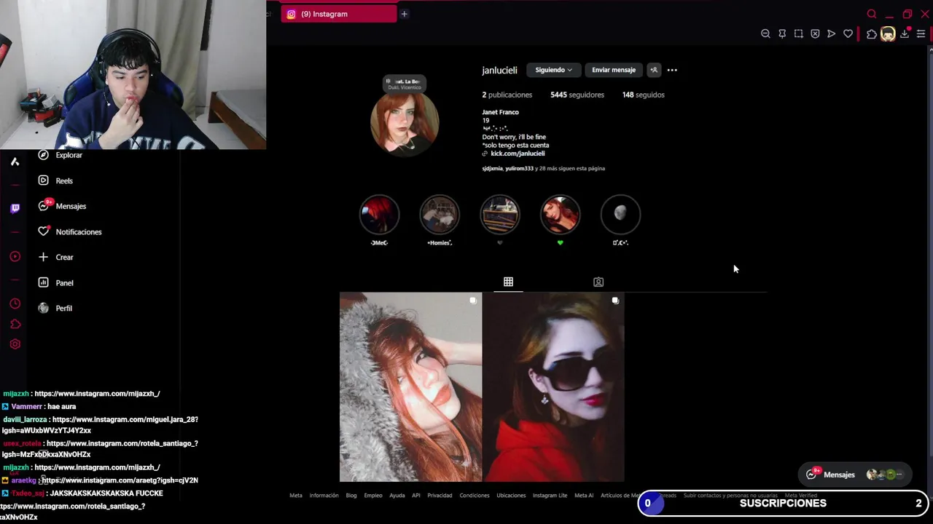Open Panel dashboard icon

[43, 282]
